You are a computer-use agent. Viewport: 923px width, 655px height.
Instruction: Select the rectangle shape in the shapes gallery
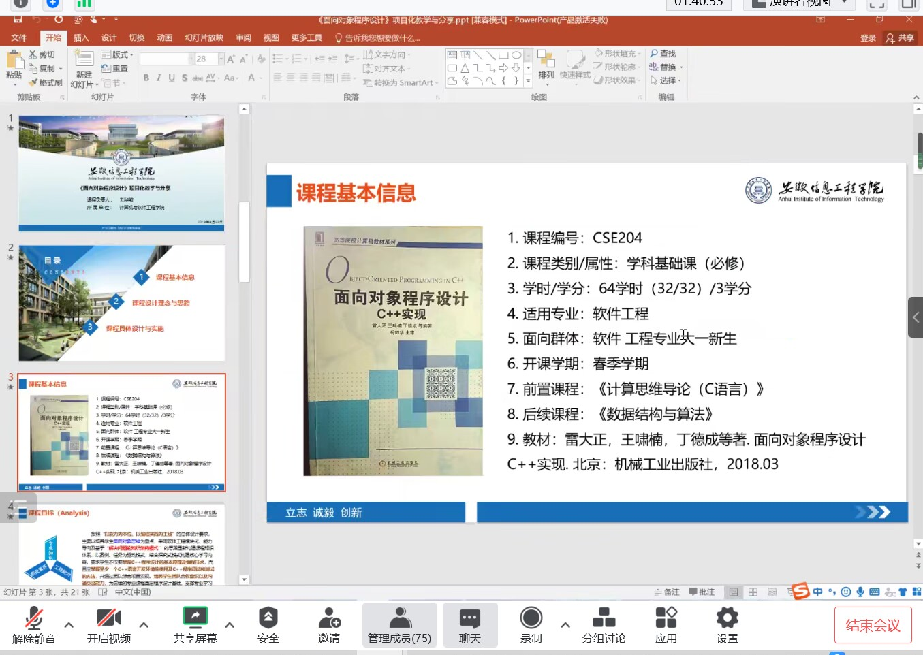pos(503,54)
